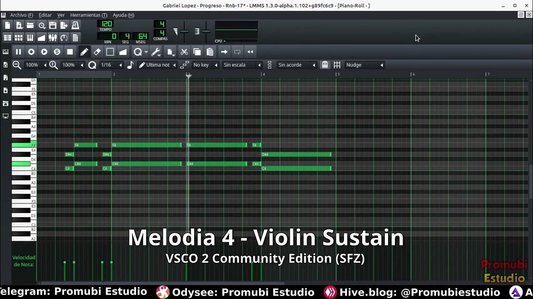Viewport: 533px width, 299px height.
Task: Export the project with the export icon
Action: (64, 26)
